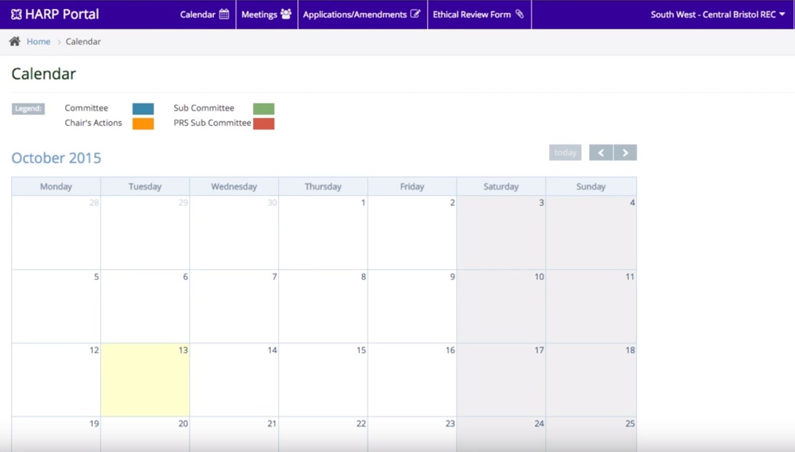The height and width of the screenshot is (452, 795).
Task: Select Monday October 5 cell
Action: tap(56, 307)
